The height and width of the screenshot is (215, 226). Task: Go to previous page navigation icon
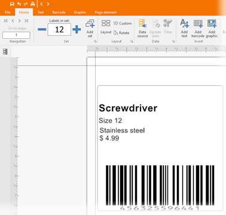(13, 21)
